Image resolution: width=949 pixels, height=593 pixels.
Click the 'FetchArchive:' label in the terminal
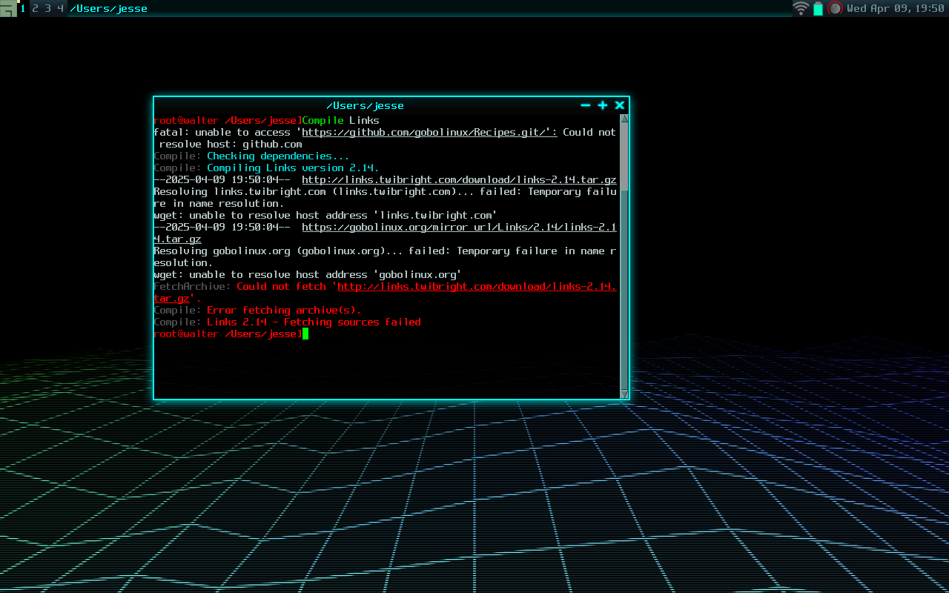click(x=192, y=286)
